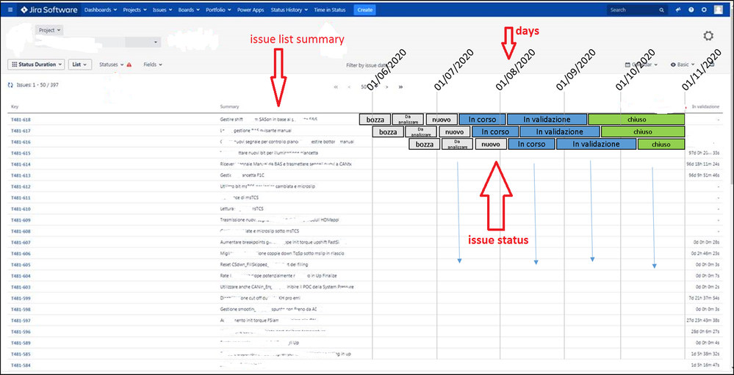Open issue T481-612
Viewport: 734px width, 375px height.
pyautogui.click(x=21, y=186)
